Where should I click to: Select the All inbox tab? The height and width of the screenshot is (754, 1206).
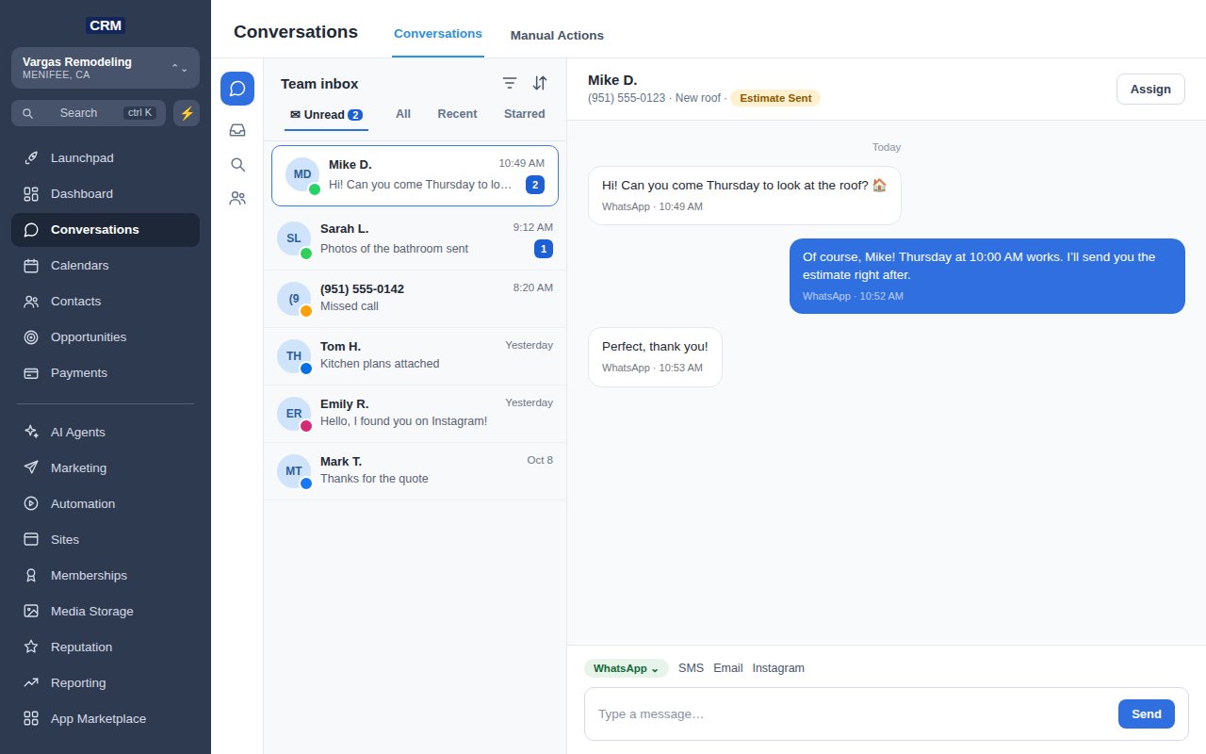click(x=403, y=114)
